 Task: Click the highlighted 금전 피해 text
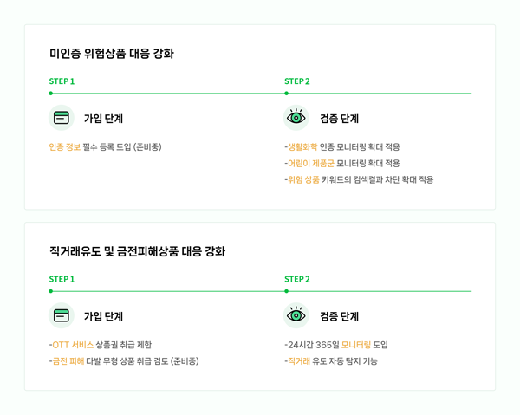[68, 361]
